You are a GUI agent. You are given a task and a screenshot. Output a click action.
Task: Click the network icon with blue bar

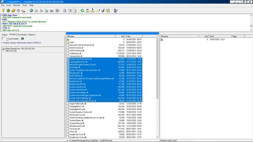pyautogui.click(x=88, y=11)
